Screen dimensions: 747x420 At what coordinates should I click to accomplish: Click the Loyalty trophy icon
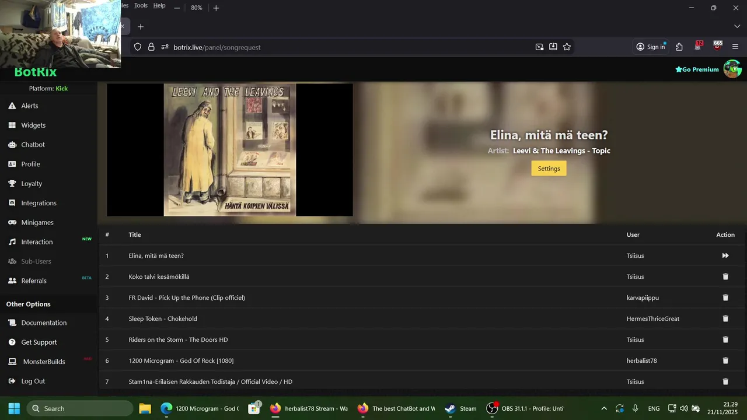pos(12,183)
